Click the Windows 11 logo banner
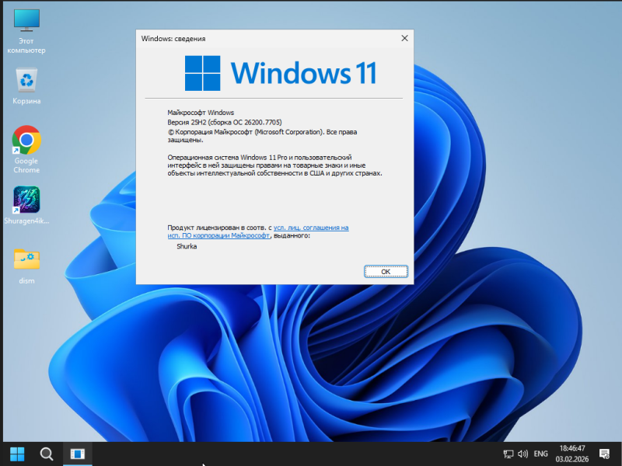 tap(281, 72)
